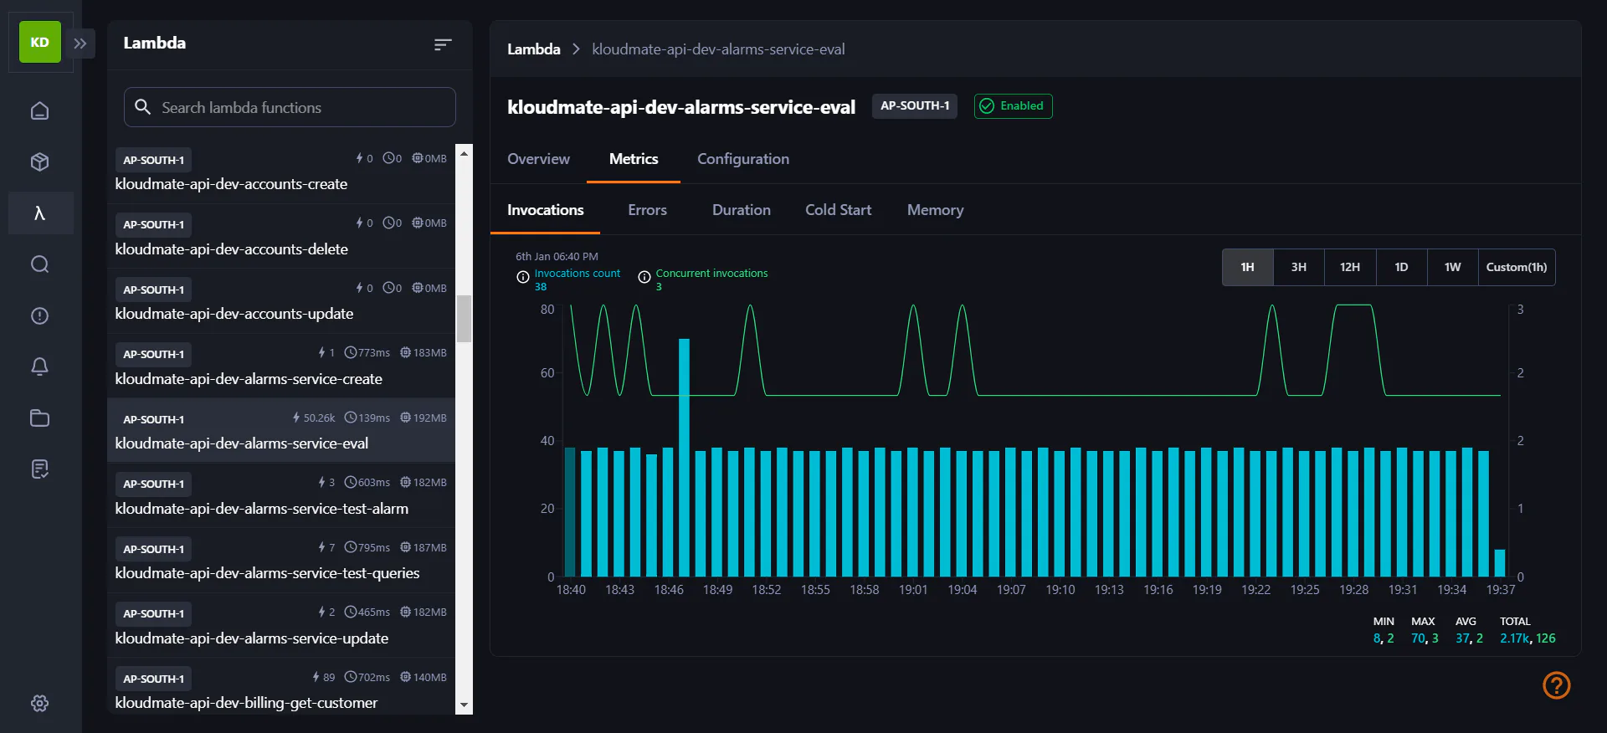This screenshot has width=1607, height=733.
Task: Click the function list scrollbar down arrow
Action: tap(464, 705)
